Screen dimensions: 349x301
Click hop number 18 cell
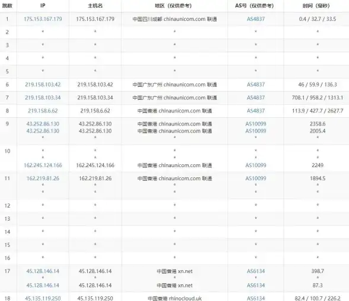[x=7, y=298]
